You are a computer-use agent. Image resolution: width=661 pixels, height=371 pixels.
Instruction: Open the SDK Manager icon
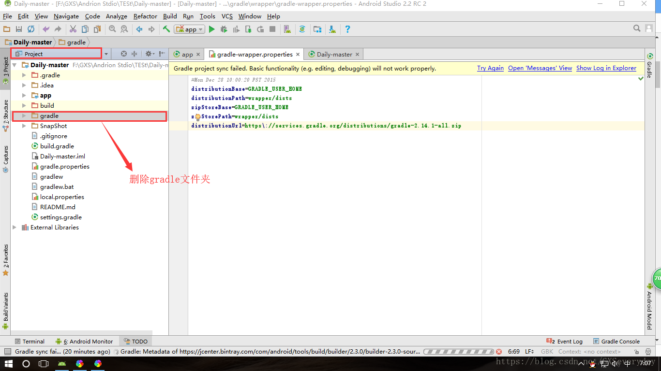[332, 29]
